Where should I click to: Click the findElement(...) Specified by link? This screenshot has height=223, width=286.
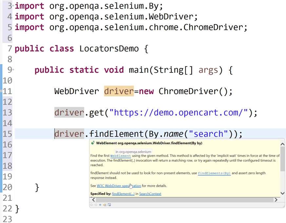[x=123, y=194]
